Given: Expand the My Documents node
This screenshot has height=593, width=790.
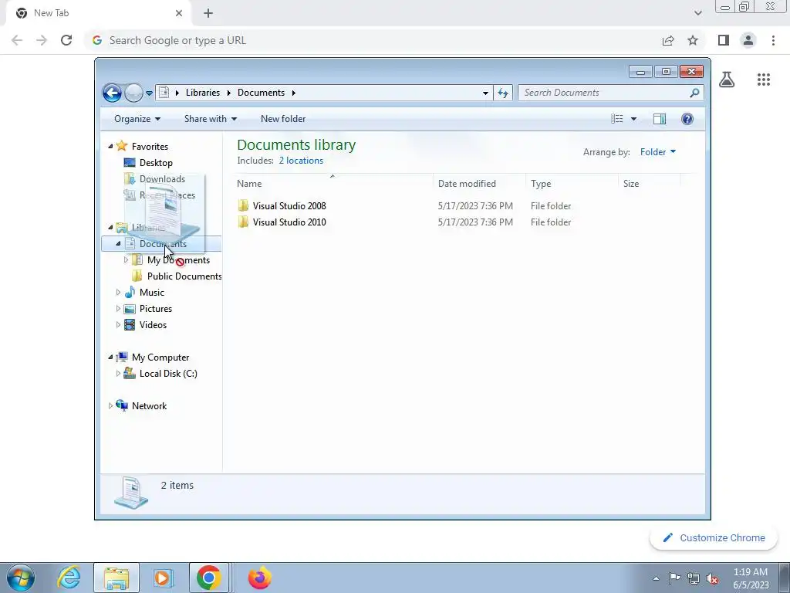Looking at the screenshot, I should [126, 260].
